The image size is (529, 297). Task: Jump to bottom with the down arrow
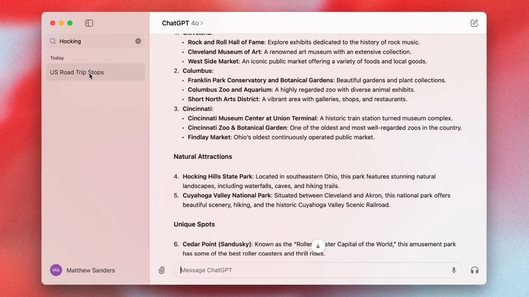pos(318,246)
